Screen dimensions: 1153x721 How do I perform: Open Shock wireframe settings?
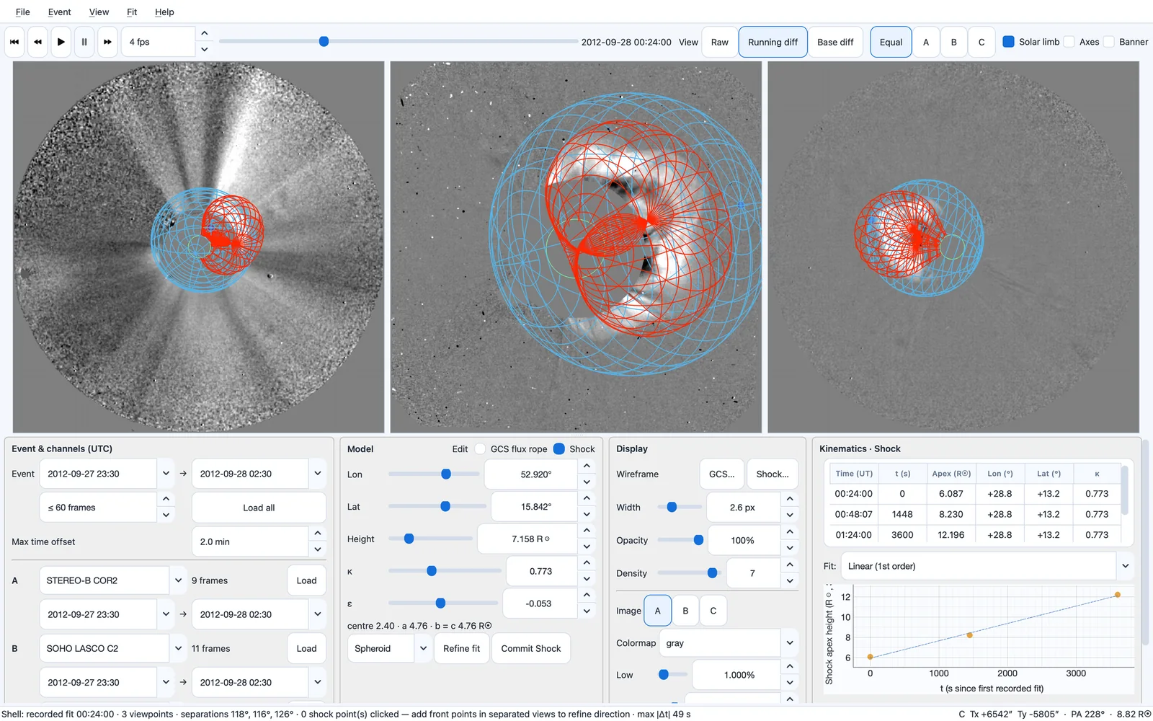(x=773, y=474)
